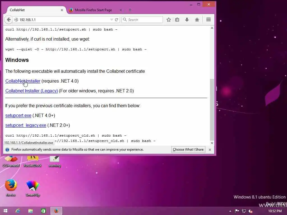Click the curl setupcert.sh command text
The width and height of the screenshot is (287, 215).
61,29
